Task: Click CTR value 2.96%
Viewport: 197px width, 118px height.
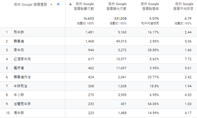Action: (x=154, y=41)
